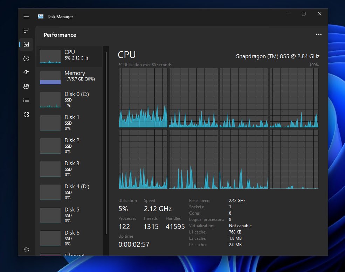Image resolution: width=345 pixels, height=272 pixels.
Task: Select the CPU resource in the list
Action: click(70, 56)
